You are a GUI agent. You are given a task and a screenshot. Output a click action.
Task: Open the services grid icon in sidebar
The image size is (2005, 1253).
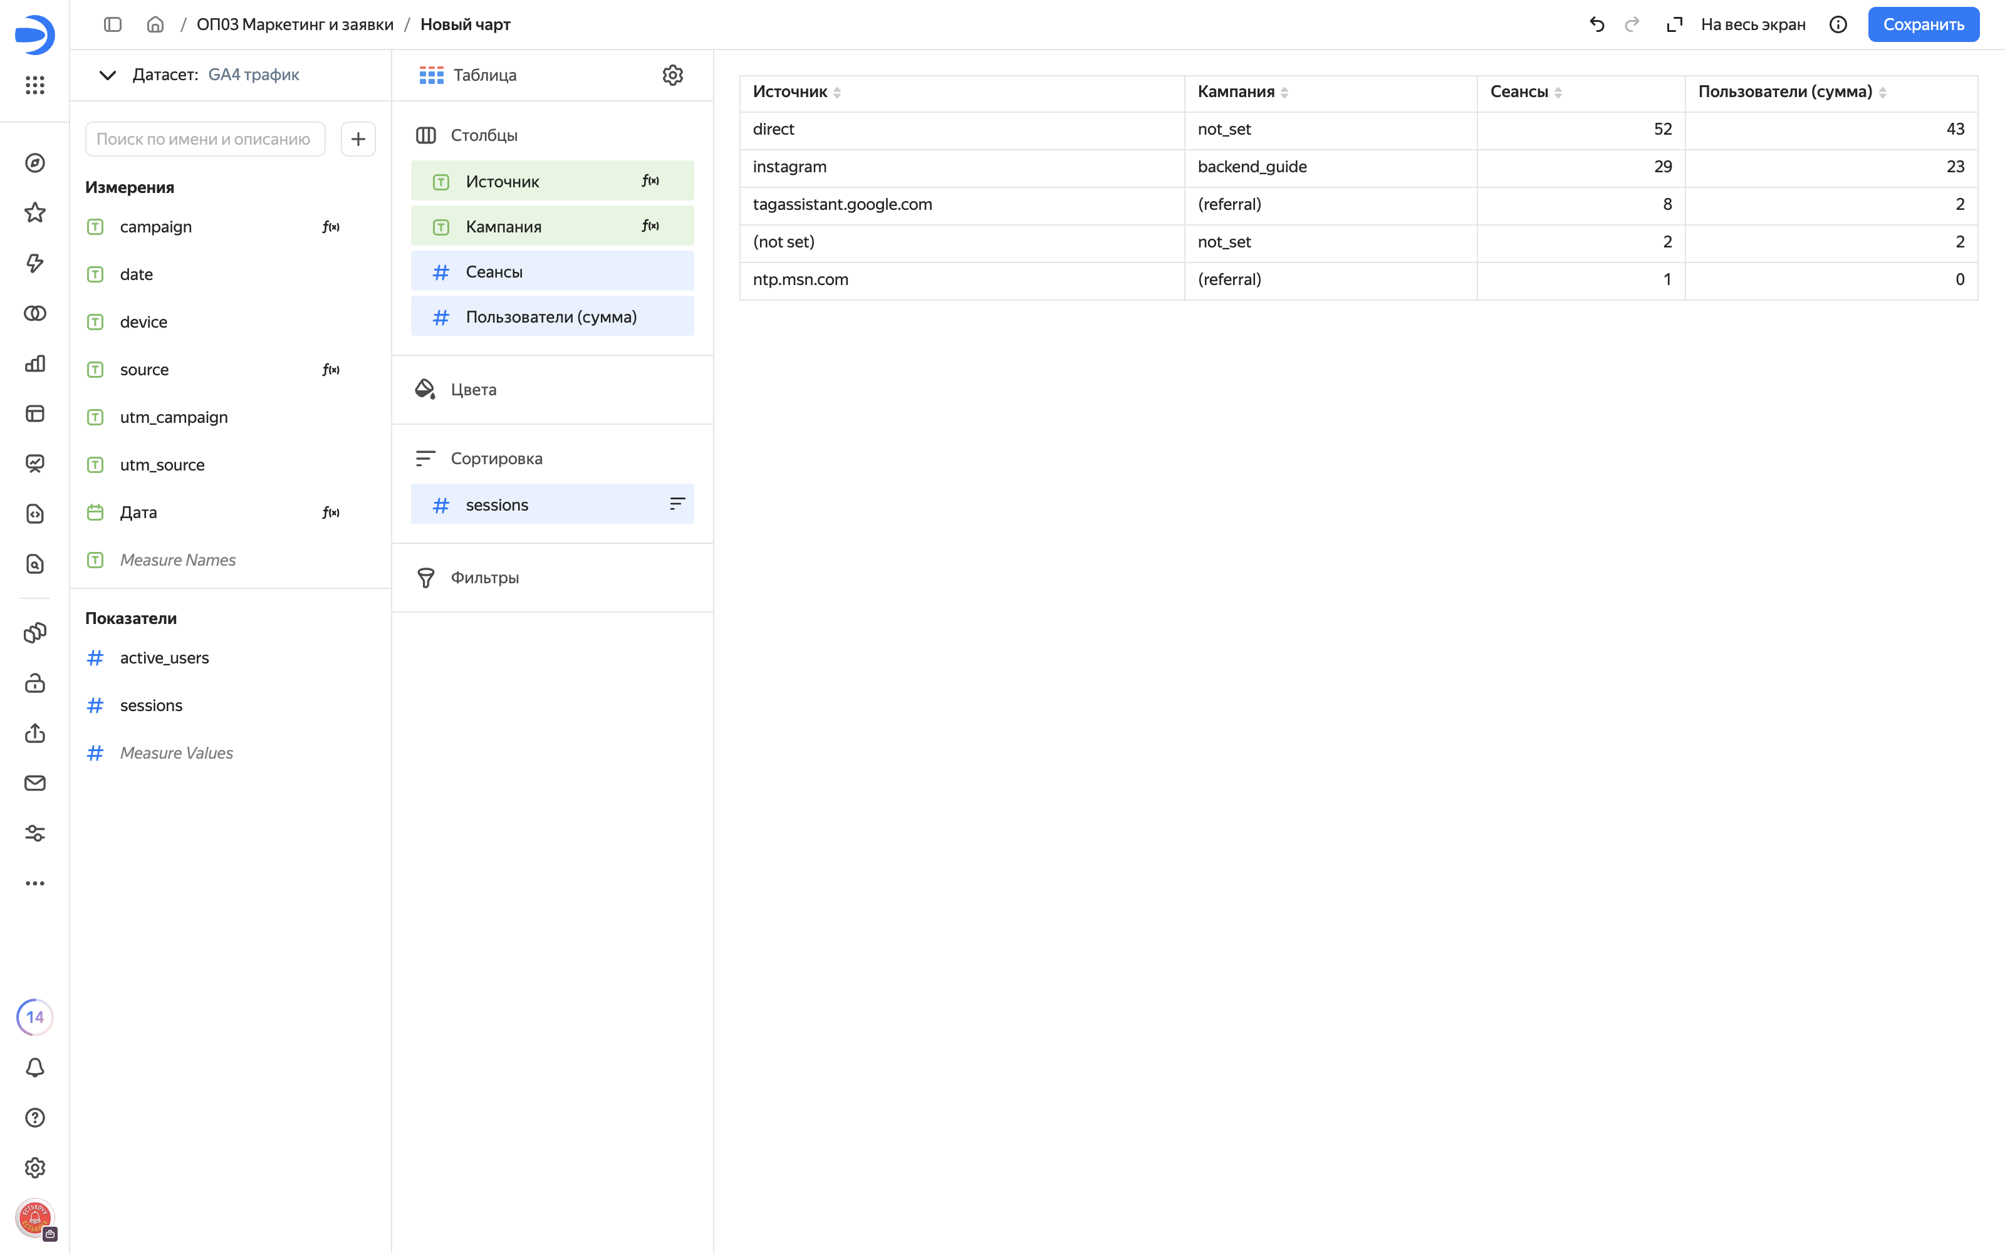point(35,85)
